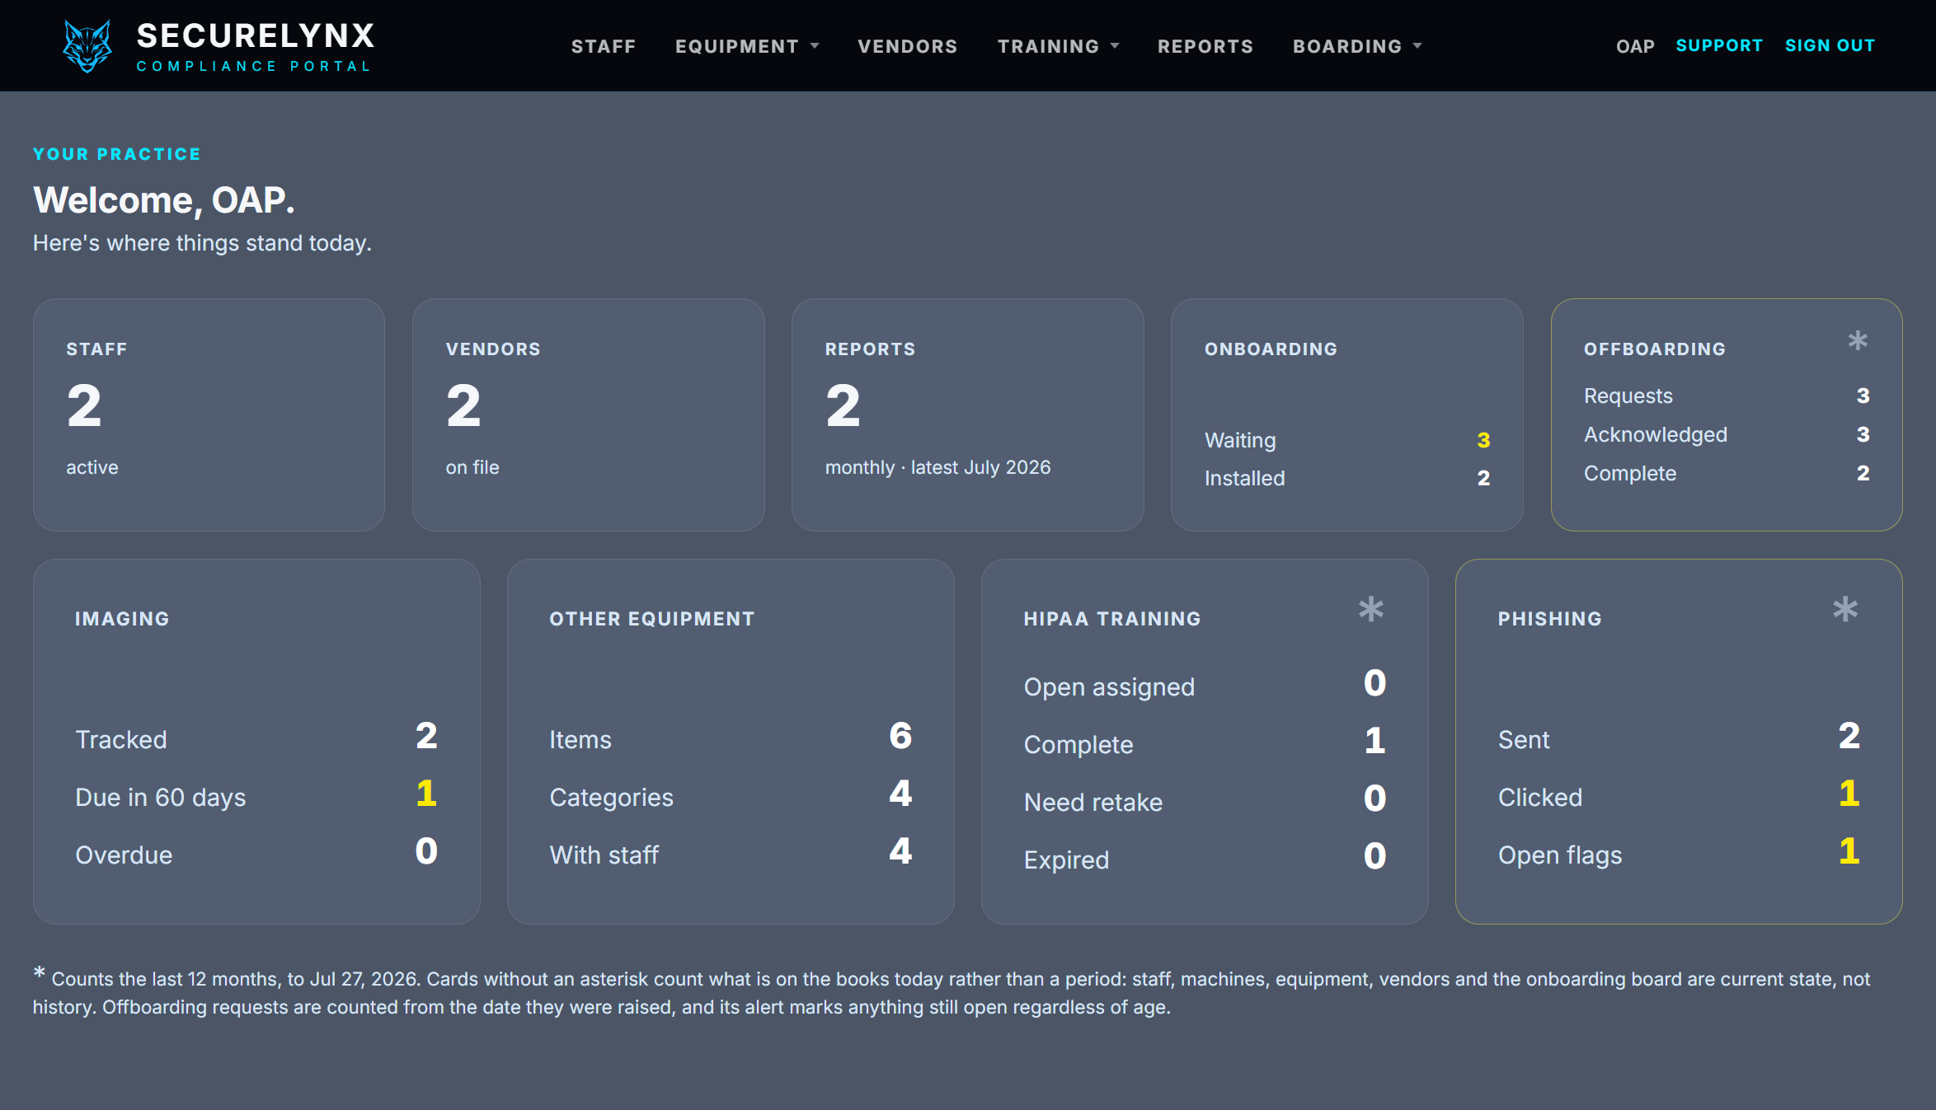Click the 'Categories' row label
The height and width of the screenshot is (1110, 1936).
(x=611, y=797)
